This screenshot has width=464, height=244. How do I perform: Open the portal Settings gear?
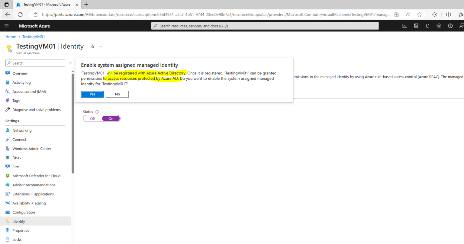click(439, 26)
